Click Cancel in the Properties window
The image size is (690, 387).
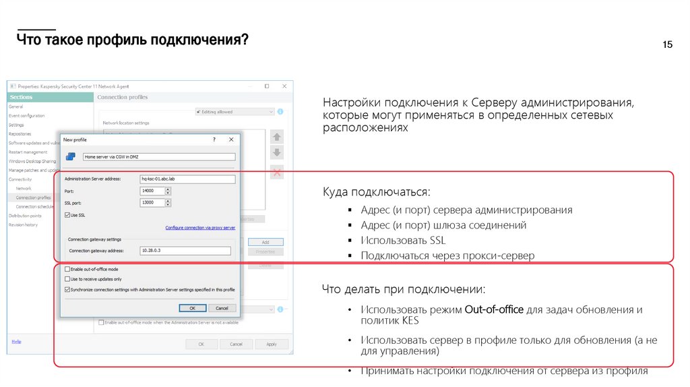(x=237, y=345)
